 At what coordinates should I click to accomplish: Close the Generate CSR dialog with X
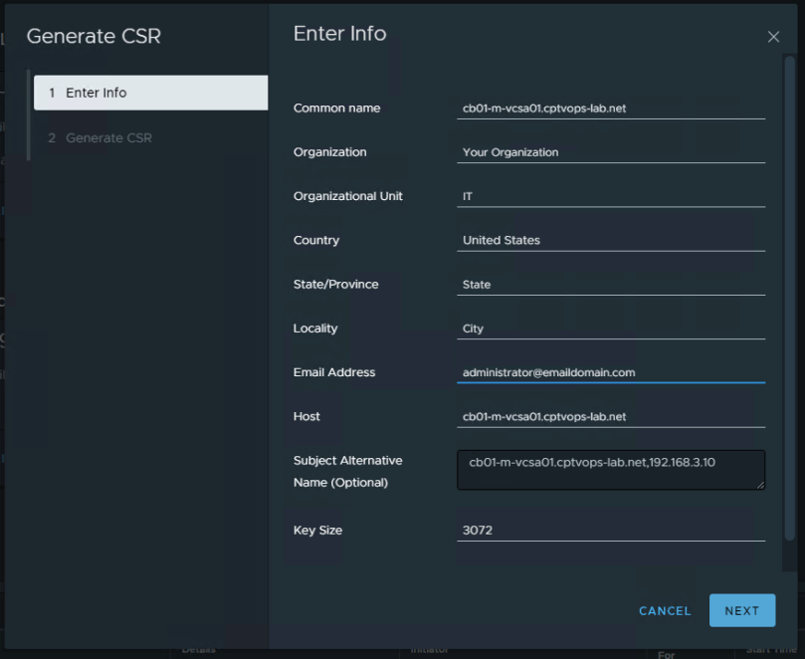pyautogui.click(x=773, y=37)
